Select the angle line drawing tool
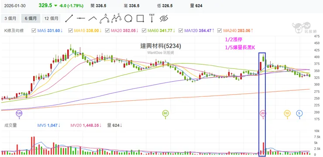 pos(93,18)
